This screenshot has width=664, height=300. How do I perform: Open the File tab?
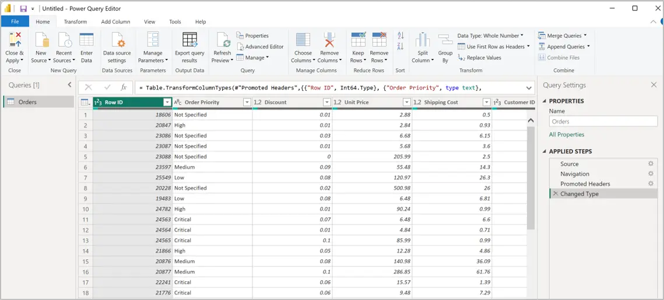pos(15,22)
